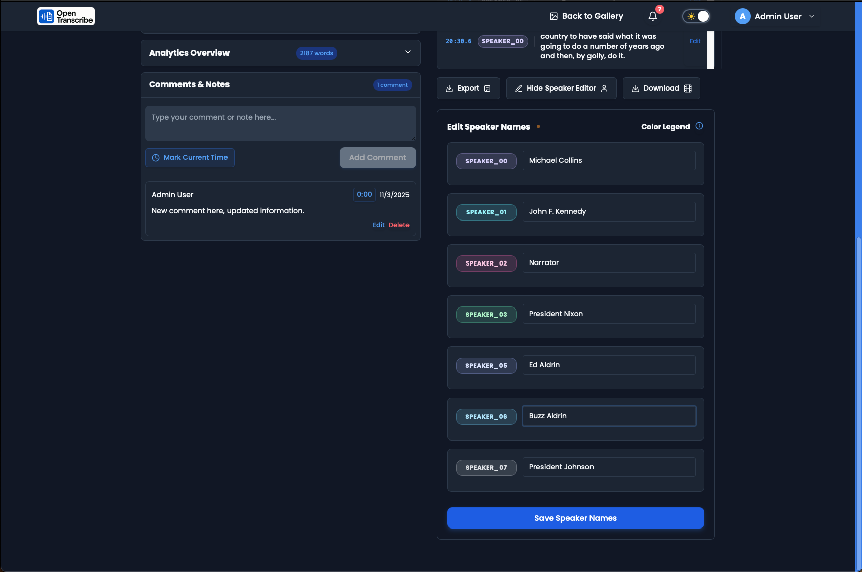
Task: Click the clock icon in Mark Current Time
Action: (156, 158)
